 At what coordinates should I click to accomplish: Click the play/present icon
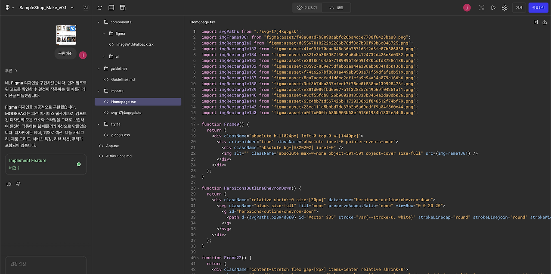pos(493,8)
